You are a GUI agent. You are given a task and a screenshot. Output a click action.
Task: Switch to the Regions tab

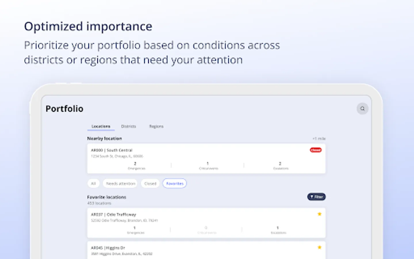click(x=156, y=126)
